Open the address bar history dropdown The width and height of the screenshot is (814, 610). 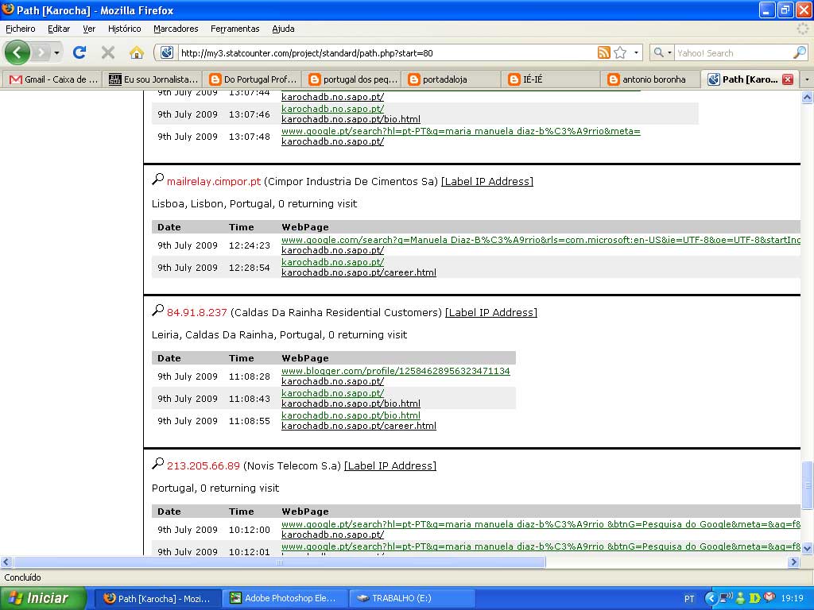pyautogui.click(x=636, y=52)
